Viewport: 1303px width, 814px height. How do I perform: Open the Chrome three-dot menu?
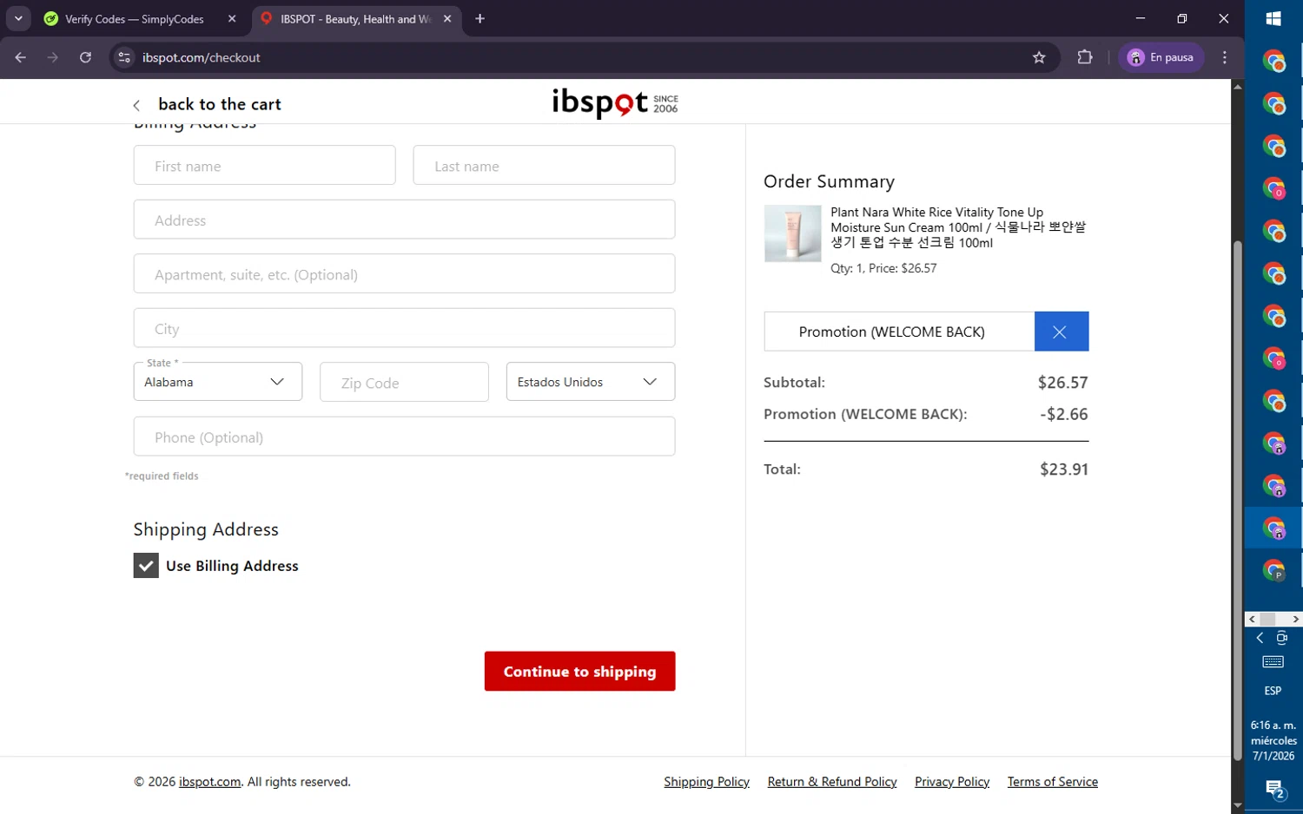1225,57
